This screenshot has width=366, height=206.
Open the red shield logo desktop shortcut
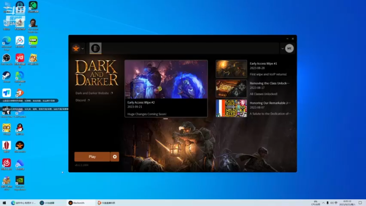click(x=6, y=147)
